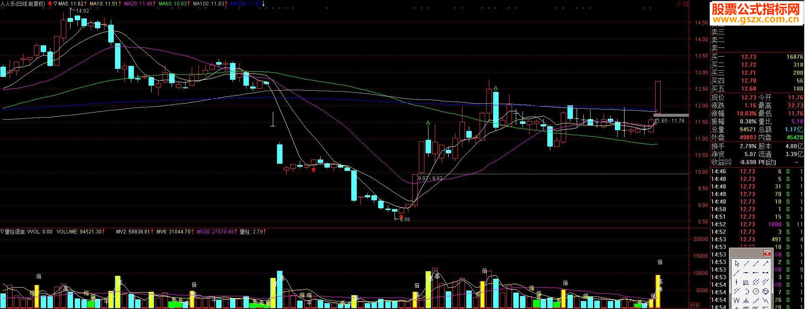Select the horizontal segment with two endpoints tool
Screen dimensions: 805x309
tap(766, 273)
